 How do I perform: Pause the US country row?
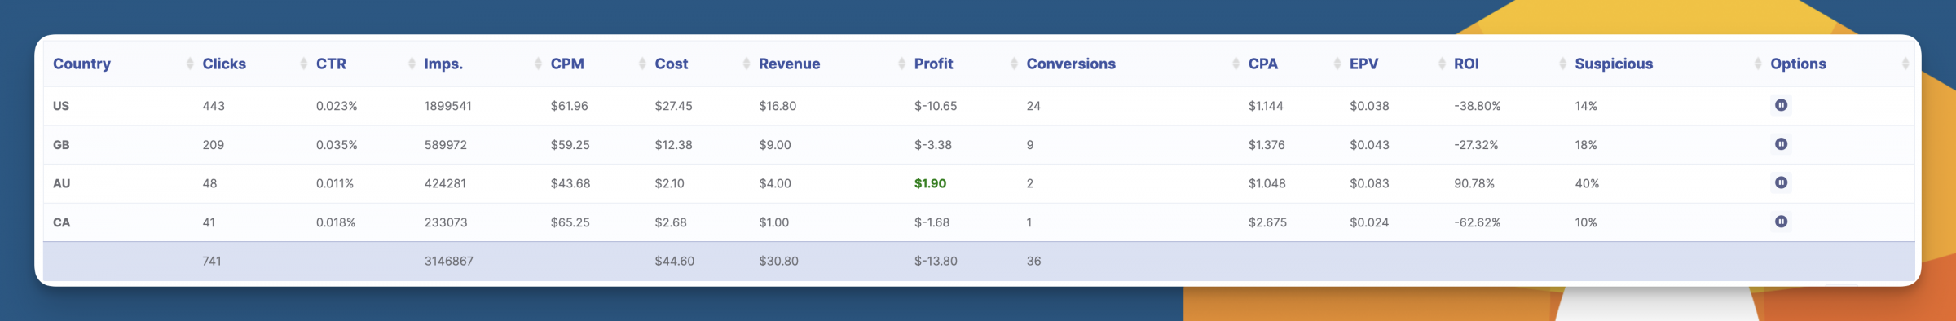point(1781,105)
